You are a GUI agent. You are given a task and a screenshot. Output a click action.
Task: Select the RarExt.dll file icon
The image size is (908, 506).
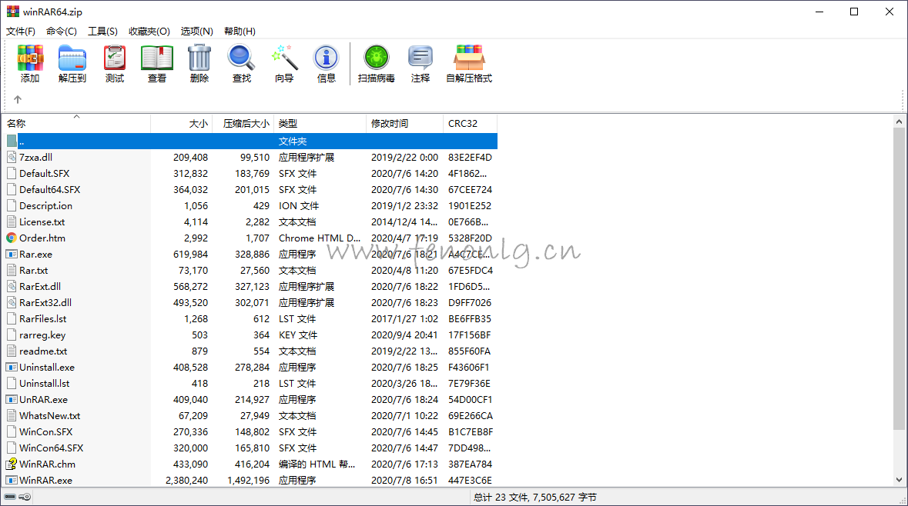tap(12, 286)
